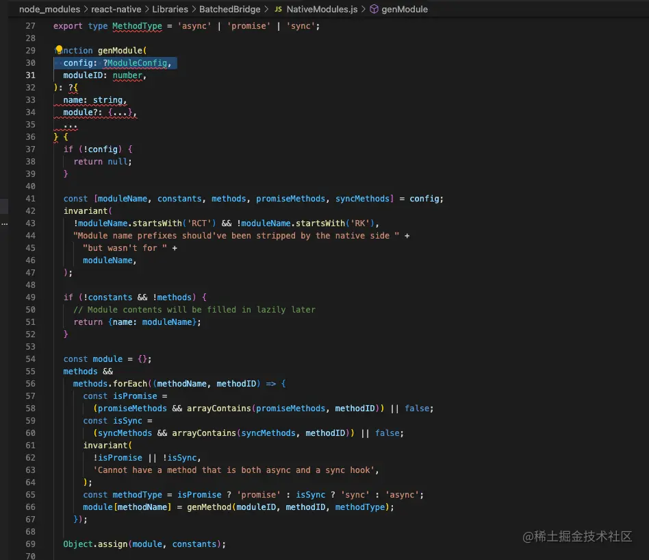Click 'return {name: moduleName};' line
Viewport: 649px width, 560px height.
(x=137, y=322)
